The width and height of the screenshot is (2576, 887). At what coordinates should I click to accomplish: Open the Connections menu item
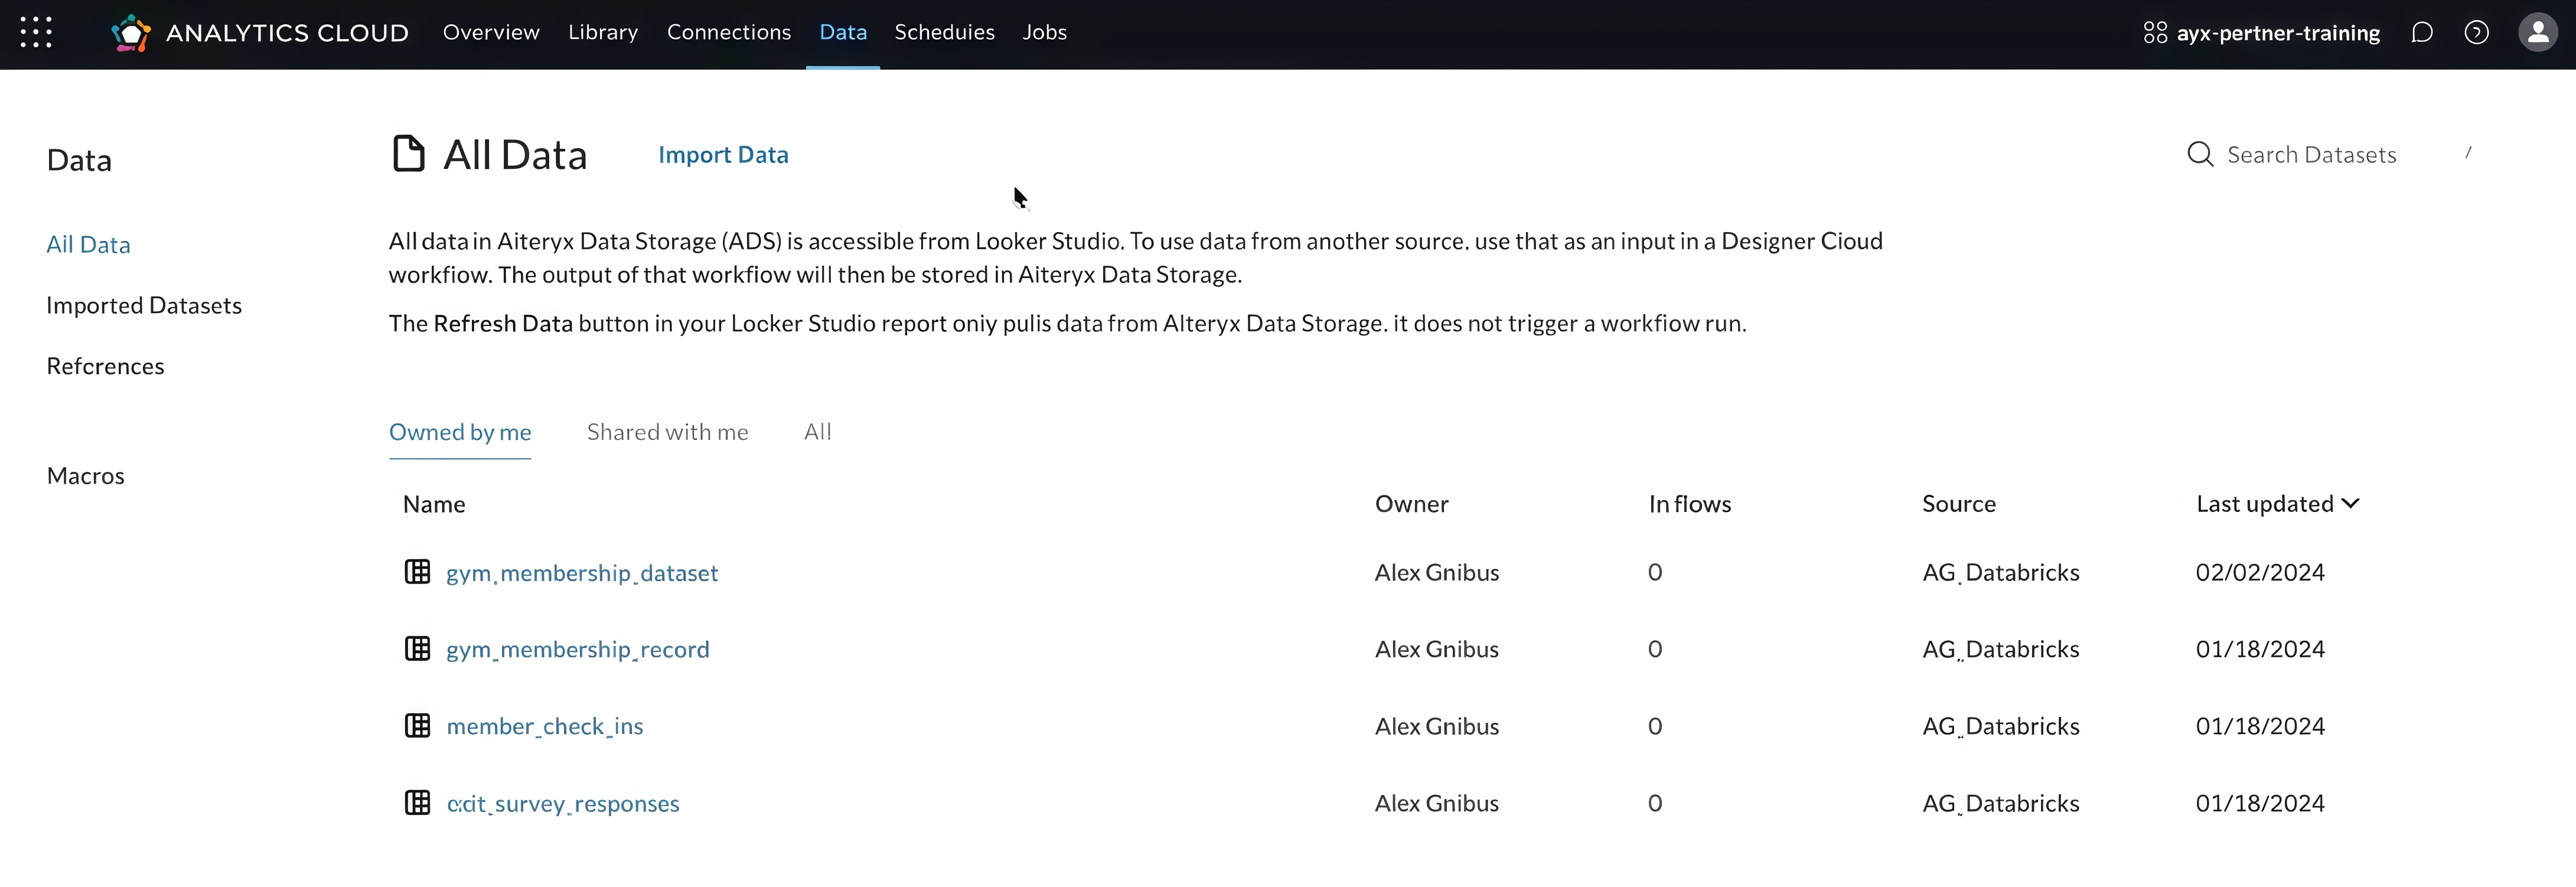pyautogui.click(x=728, y=32)
